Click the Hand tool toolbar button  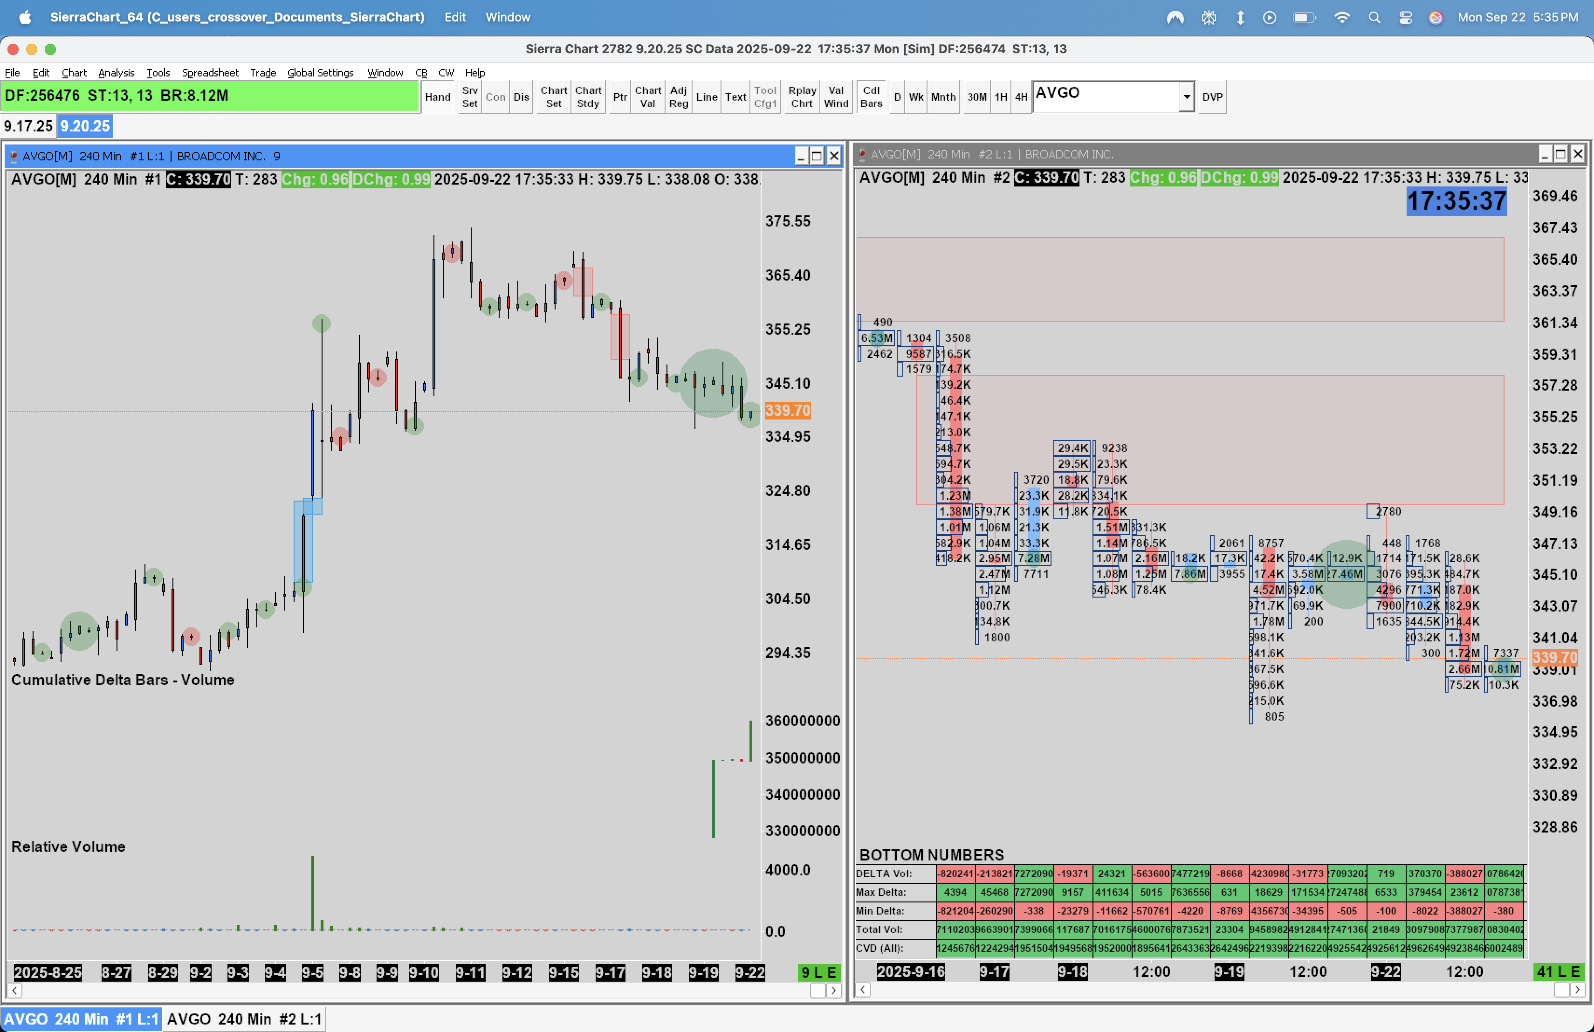(x=437, y=97)
